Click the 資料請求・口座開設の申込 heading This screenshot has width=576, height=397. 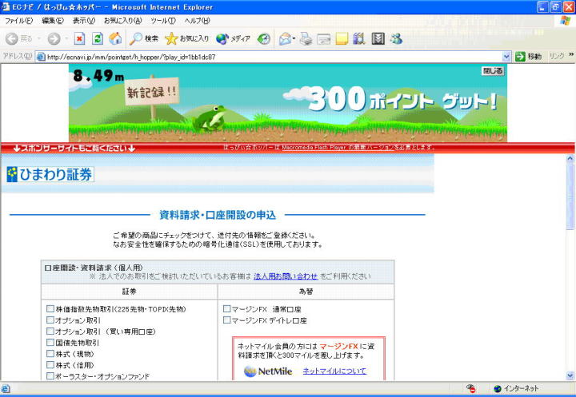[218, 215]
